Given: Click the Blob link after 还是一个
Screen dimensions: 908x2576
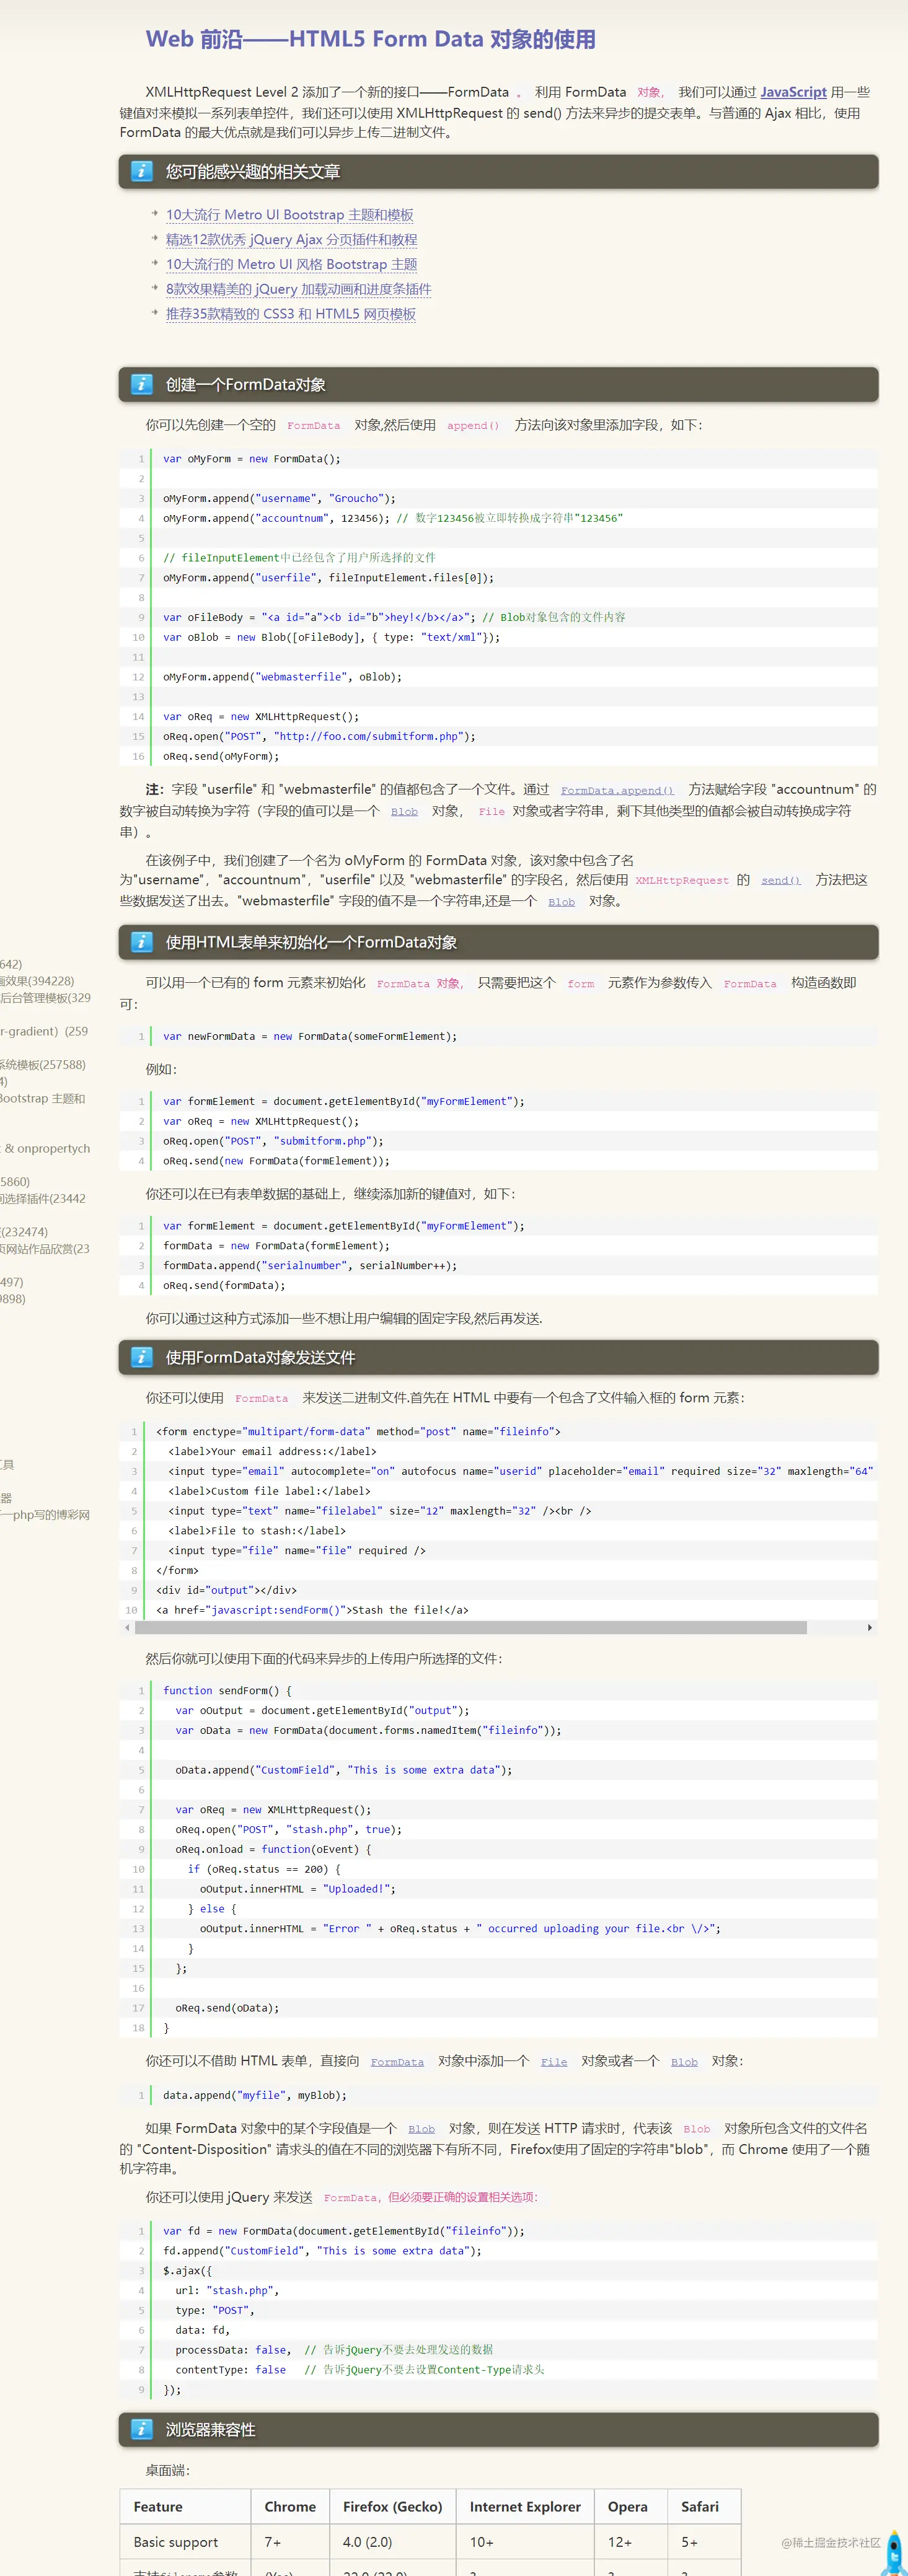Looking at the screenshot, I should point(561,902).
